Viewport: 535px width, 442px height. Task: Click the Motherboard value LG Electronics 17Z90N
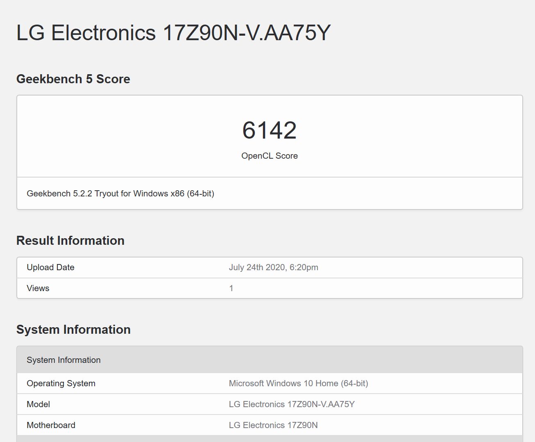coord(273,425)
